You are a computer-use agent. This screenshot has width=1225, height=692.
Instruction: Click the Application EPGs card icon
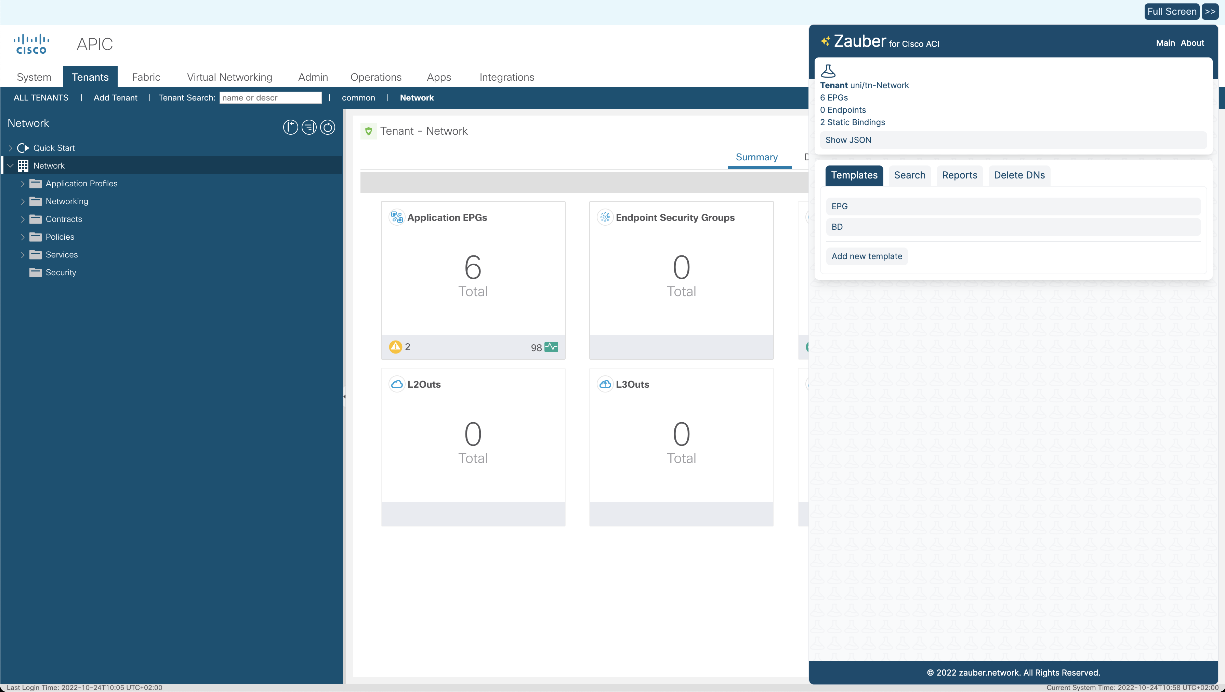pos(397,217)
